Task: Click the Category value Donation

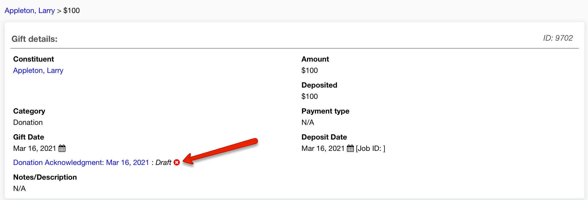Action: pyautogui.click(x=28, y=123)
